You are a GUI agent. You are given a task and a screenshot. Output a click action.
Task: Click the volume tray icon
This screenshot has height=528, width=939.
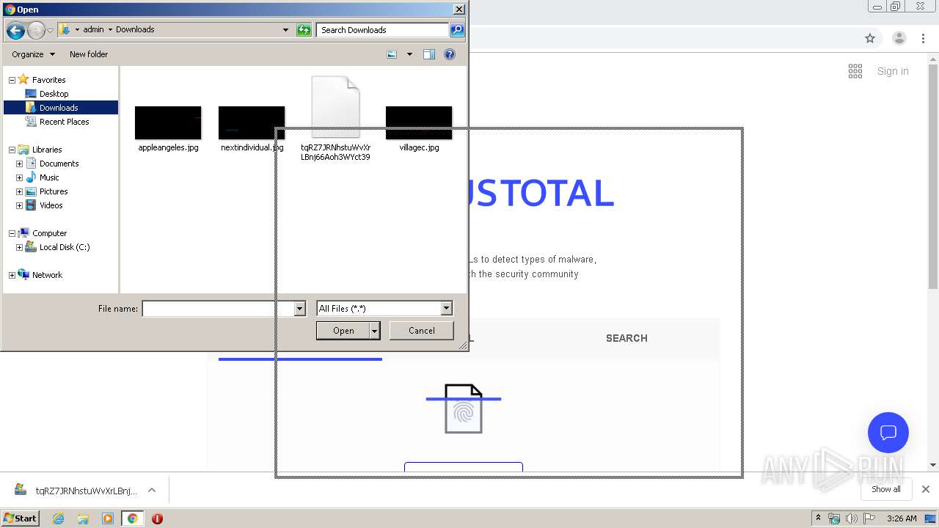click(852, 518)
